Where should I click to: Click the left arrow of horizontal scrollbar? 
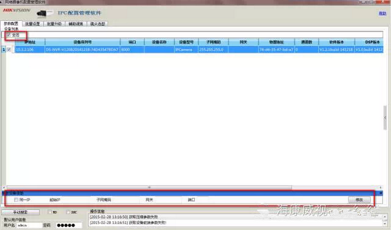click(x=3, y=187)
